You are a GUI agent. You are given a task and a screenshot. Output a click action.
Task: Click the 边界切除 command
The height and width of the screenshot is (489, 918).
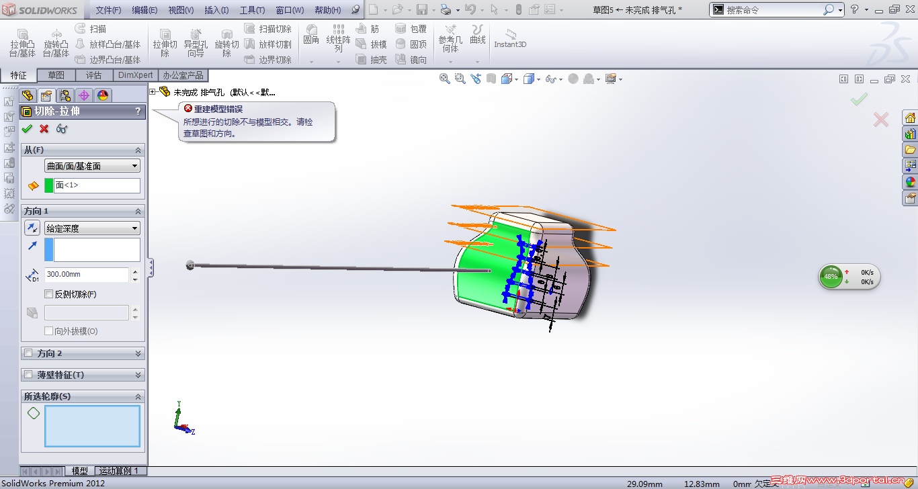(x=267, y=60)
